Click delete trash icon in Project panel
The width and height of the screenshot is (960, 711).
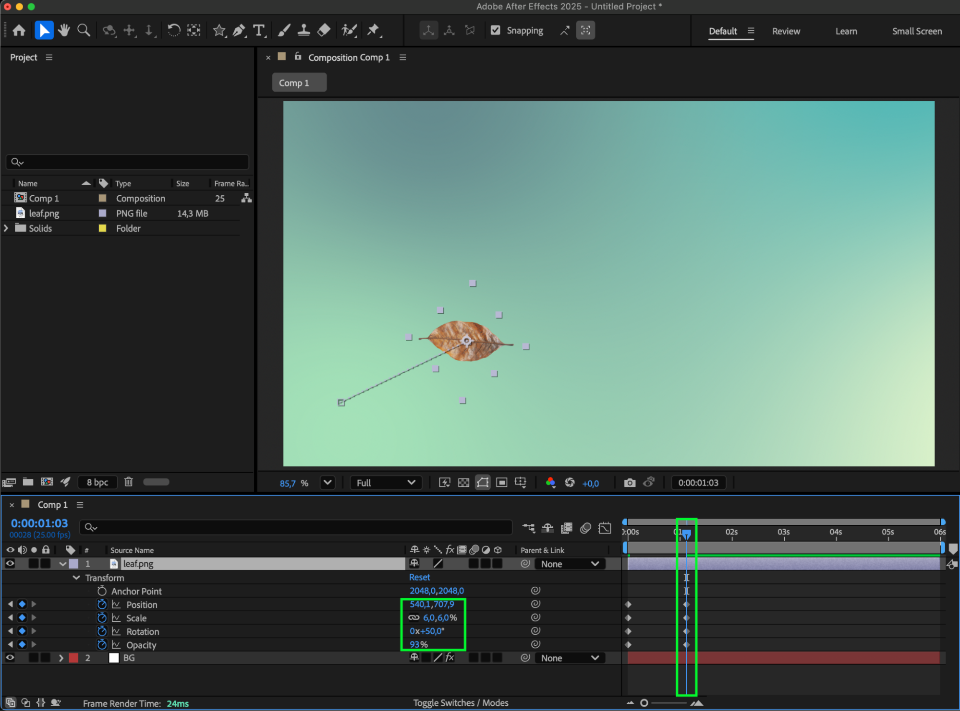[128, 482]
